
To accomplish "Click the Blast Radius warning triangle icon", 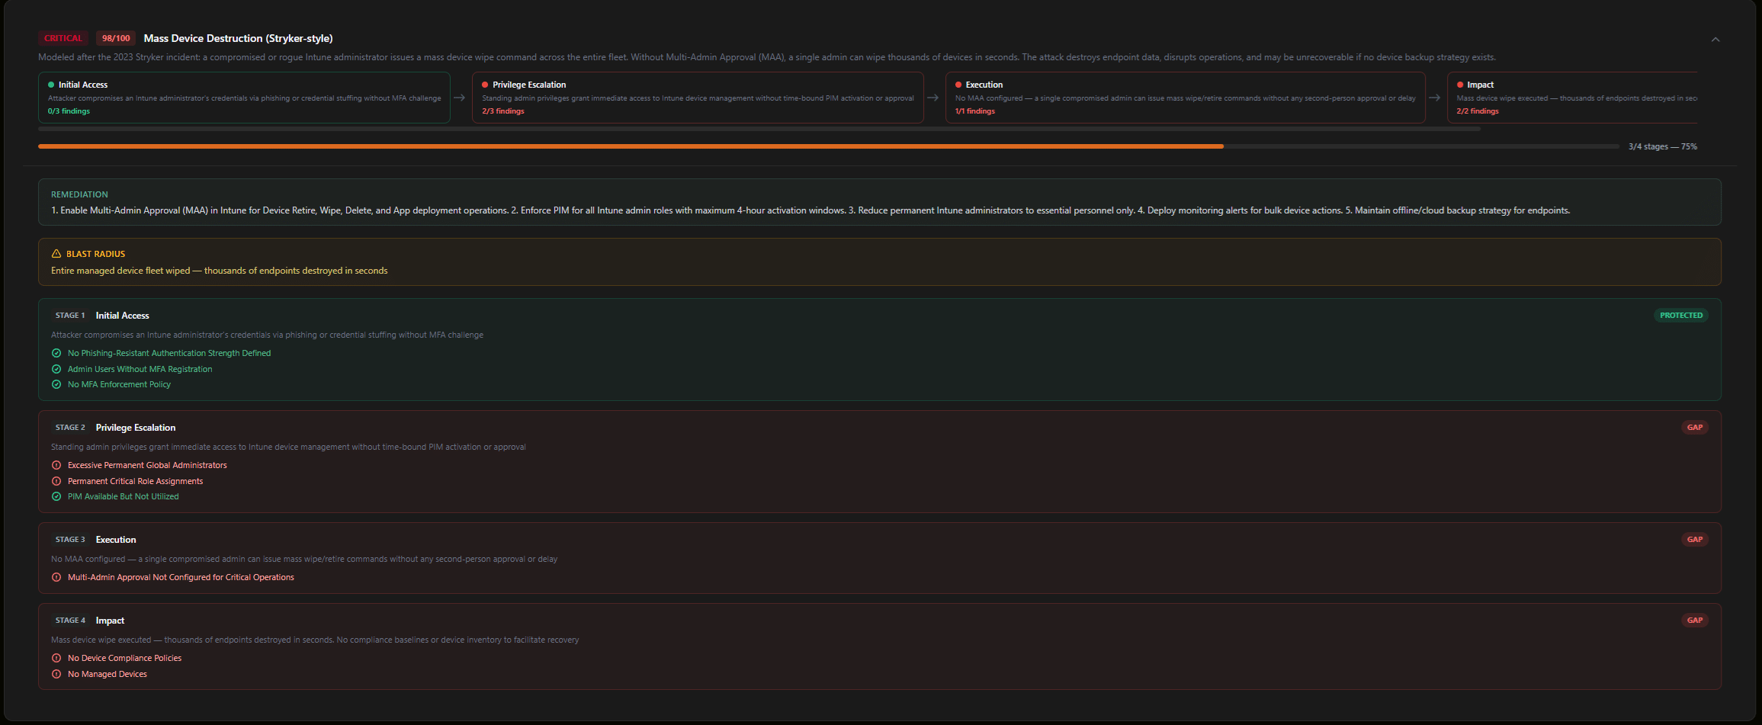I will tap(56, 254).
